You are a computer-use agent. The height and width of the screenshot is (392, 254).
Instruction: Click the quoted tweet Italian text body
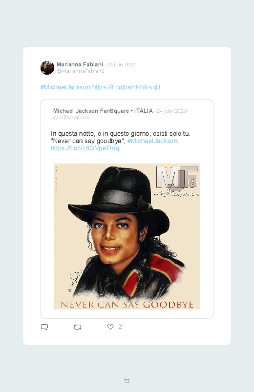click(120, 137)
